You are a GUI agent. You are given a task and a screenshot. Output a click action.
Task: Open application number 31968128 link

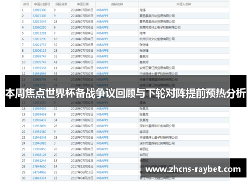tap(39, 155)
